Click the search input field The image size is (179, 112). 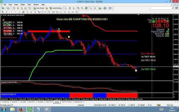(161, 8)
